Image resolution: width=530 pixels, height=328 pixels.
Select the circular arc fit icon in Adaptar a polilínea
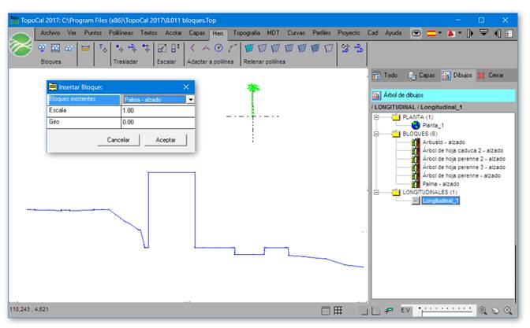click(x=218, y=49)
